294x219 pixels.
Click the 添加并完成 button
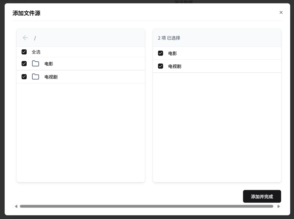pyautogui.click(x=262, y=197)
